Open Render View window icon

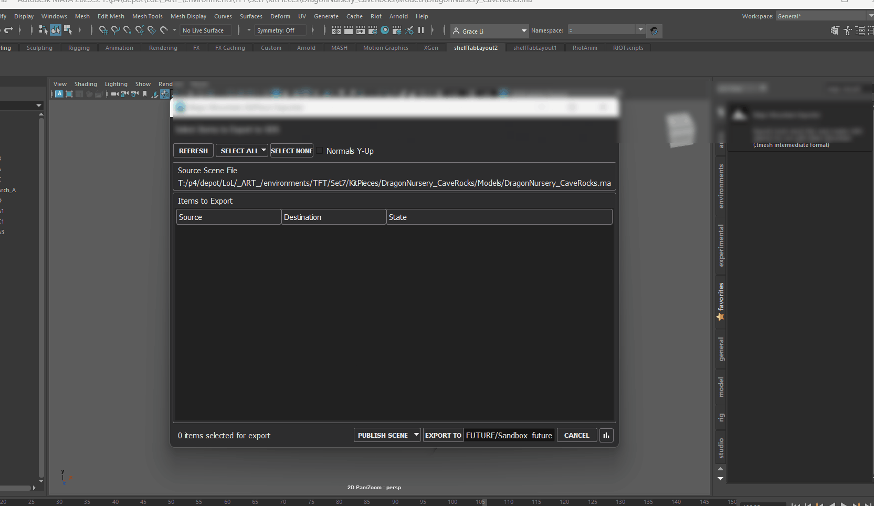coord(336,30)
